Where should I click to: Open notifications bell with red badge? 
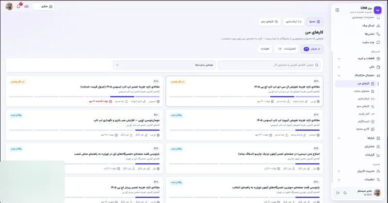pos(18,6)
